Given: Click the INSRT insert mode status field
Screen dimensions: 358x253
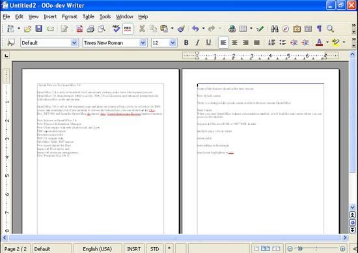Looking at the screenshot, I should (134, 249).
